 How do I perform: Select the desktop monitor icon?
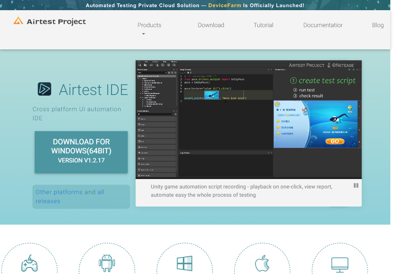(340, 265)
